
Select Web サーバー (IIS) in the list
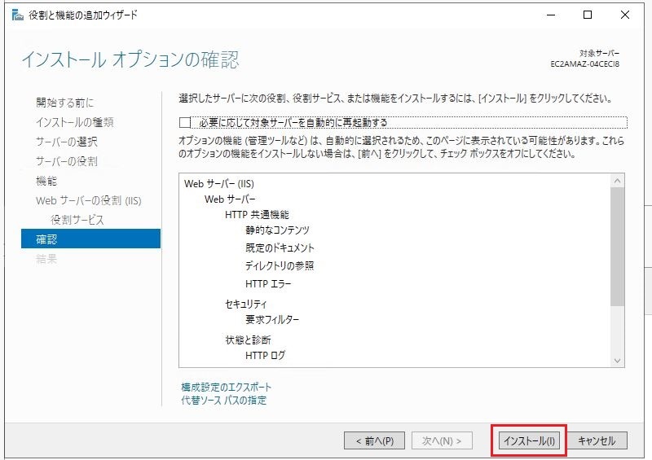point(219,184)
